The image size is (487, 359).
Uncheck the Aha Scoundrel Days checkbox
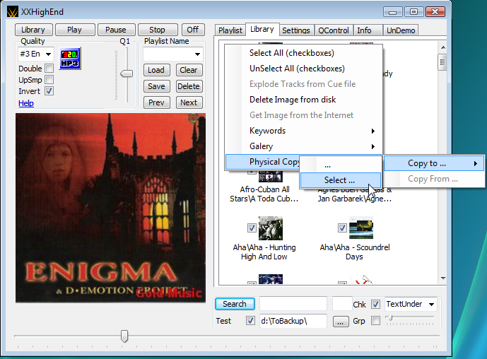point(342,228)
